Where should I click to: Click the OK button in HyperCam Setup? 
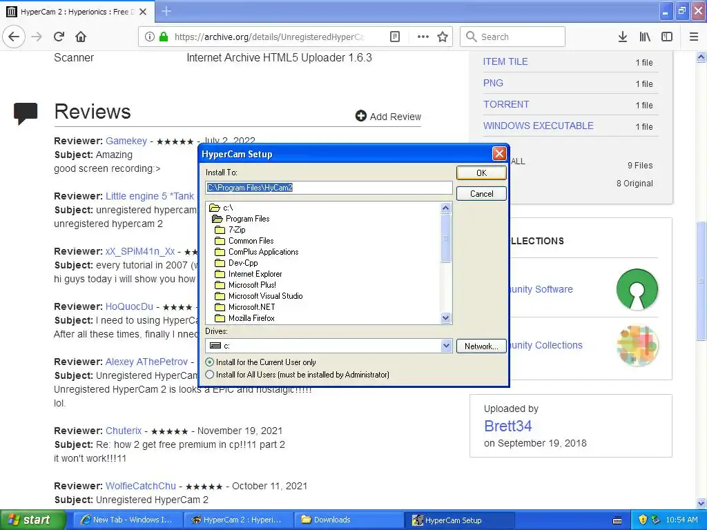click(481, 173)
